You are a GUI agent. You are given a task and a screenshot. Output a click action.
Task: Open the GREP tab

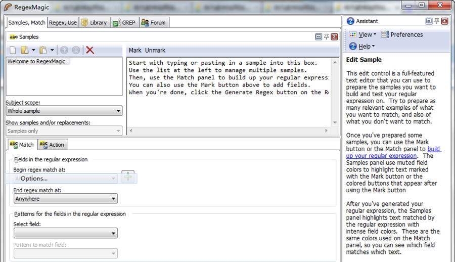pyautogui.click(x=124, y=22)
